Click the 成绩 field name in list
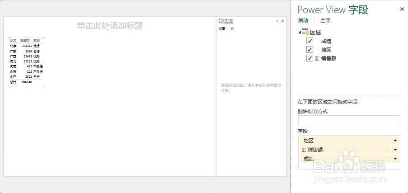The width and height of the screenshot is (408, 193). tap(326, 41)
